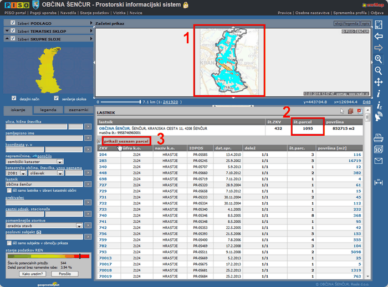The height and width of the screenshot is (287, 388).
Task: Go to previous map view arrow
Action: (x=379, y=36)
